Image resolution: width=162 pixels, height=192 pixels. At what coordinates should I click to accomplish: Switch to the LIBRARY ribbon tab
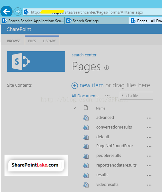[x=49, y=41]
